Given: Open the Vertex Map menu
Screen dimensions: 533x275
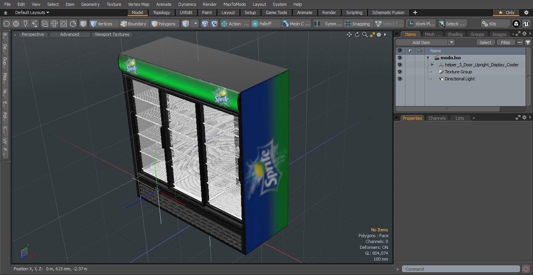Looking at the screenshot, I should [x=139, y=4].
